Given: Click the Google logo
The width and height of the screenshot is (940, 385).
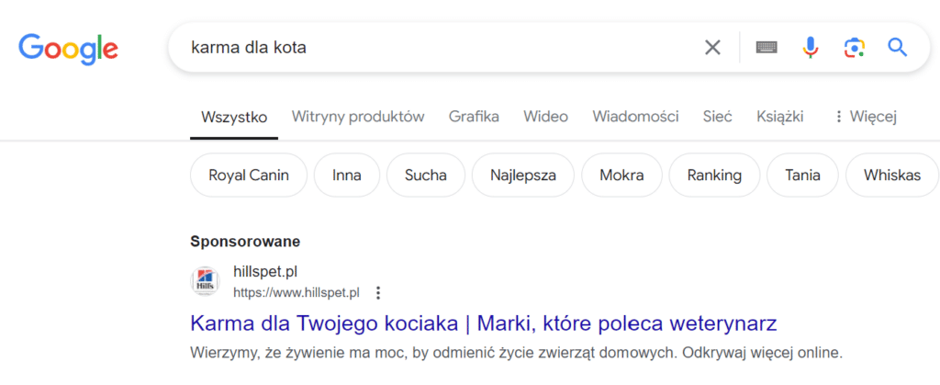Looking at the screenshot, I should [68, 49].
